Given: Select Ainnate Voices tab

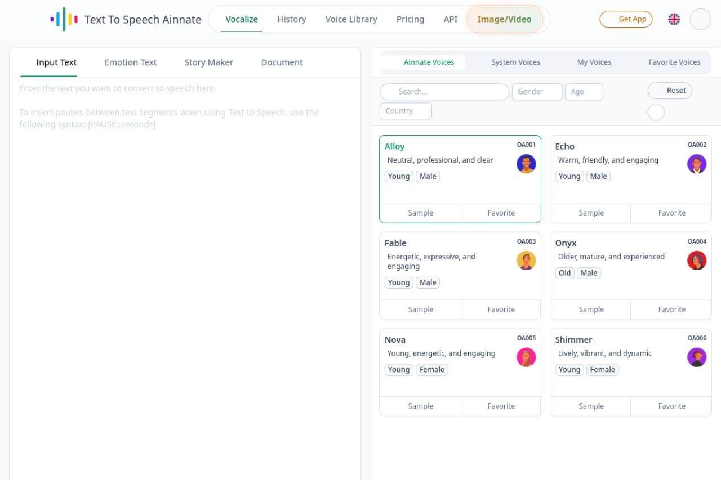Looking at the screenshot, I should [422, 62].
